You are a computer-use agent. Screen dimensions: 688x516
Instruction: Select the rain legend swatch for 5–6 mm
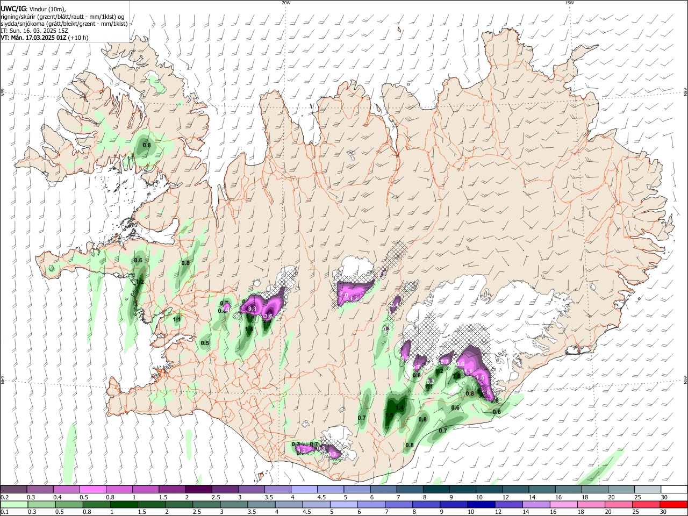point(344,504)
